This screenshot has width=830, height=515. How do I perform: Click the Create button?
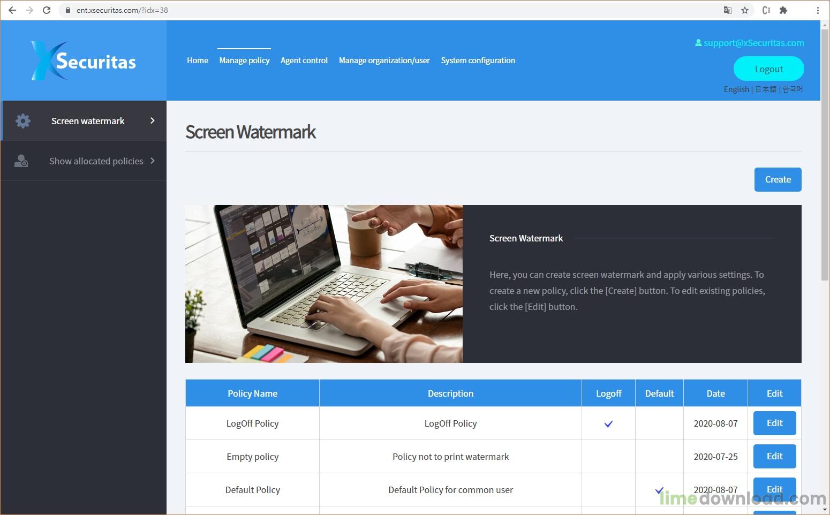(x=778, y=179)
